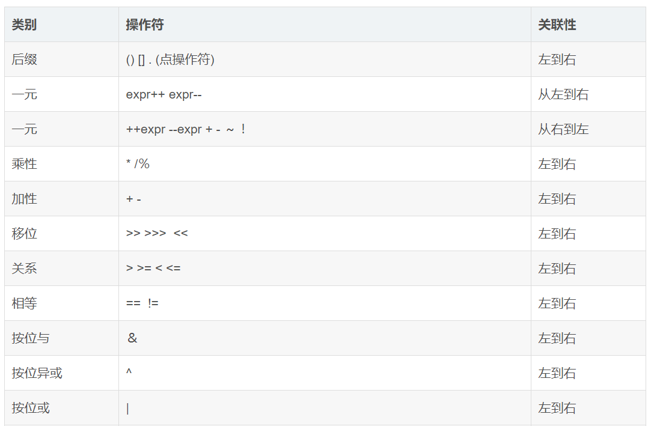Viewport: 651px width, 426px height.
Task: Select the 乘性 category cell
Action: click(61, 164)
